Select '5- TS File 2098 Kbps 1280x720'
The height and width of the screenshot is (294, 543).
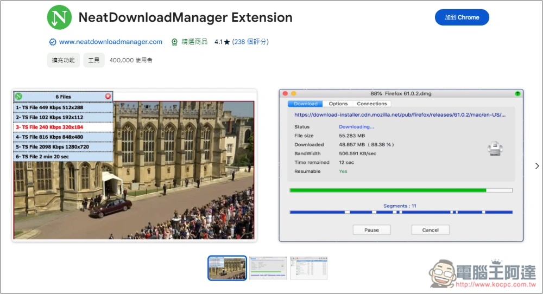[64, 147]
